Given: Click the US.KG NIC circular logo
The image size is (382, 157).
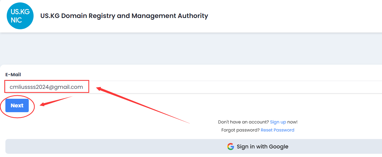Looking at the screenshot, I should point(20,16).
